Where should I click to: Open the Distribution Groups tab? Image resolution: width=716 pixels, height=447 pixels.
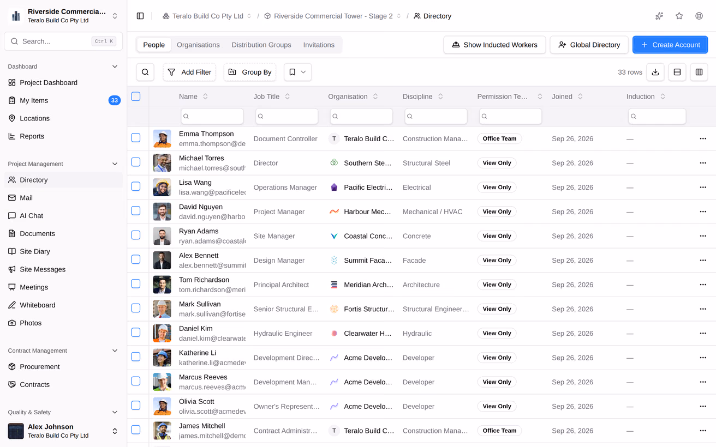click(261, 45)
